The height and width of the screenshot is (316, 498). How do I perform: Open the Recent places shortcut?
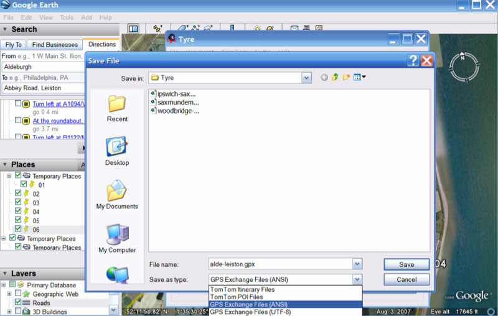(x=117, y=109)
